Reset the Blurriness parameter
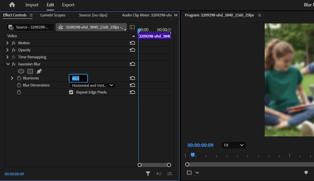This screenshot has height=181, width=314. [x=133, y=78]
